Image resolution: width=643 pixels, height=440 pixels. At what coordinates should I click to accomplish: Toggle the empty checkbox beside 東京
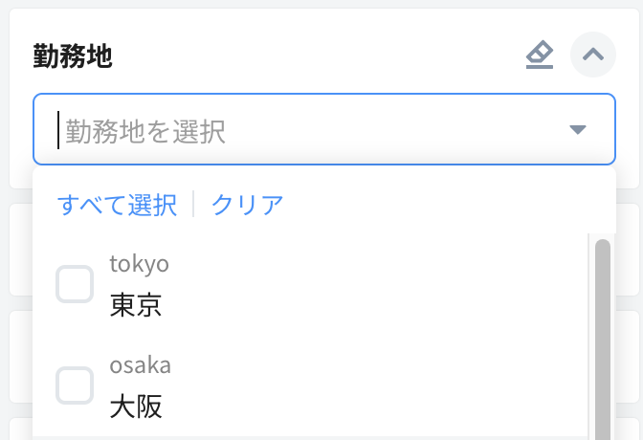point(75,284)
